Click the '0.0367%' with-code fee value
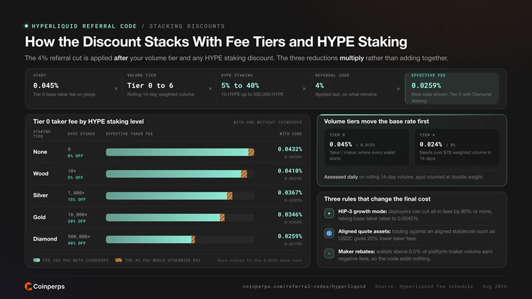 point(290,193)
